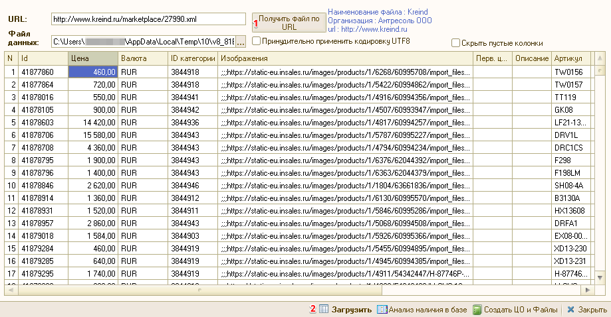611x317 pixels.
Task: Click the vertical scrollbar up arrow
Action: click(599, 58)
